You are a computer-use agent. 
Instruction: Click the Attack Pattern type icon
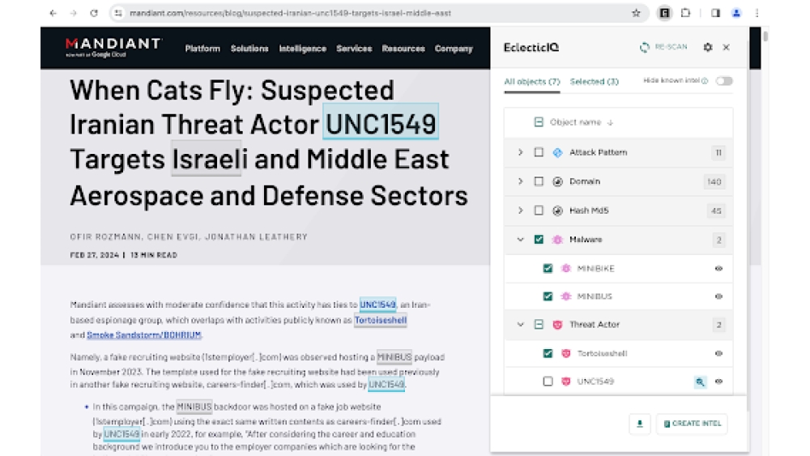click(x=557, y=152)
